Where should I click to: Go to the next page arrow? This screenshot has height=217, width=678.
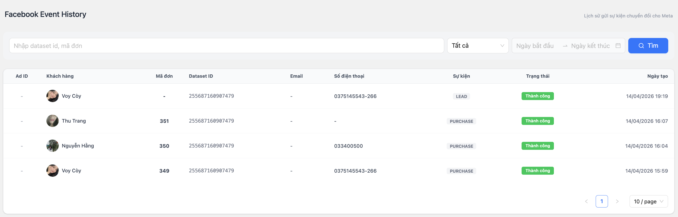[617, 201]
